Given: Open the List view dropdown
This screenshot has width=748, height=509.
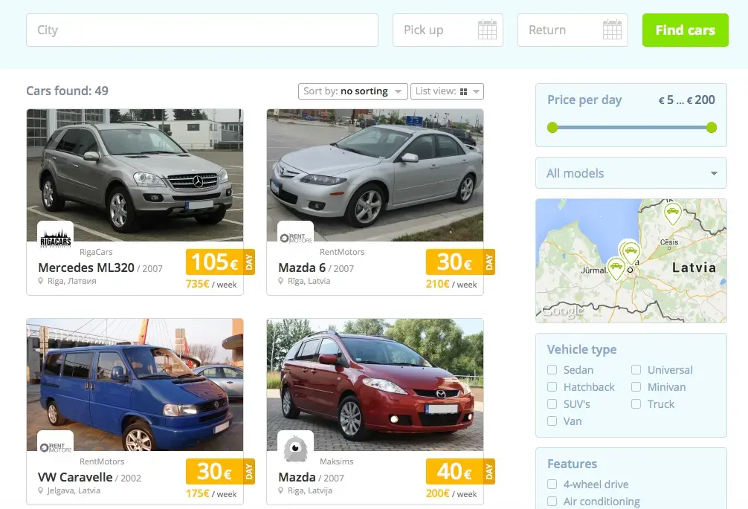Looking at the screenshot, I should coord(447,91).
